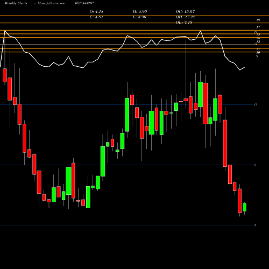This screenshot has height=269, width=269.
Task: Click the '17' axis label
Action: point(258,27)
